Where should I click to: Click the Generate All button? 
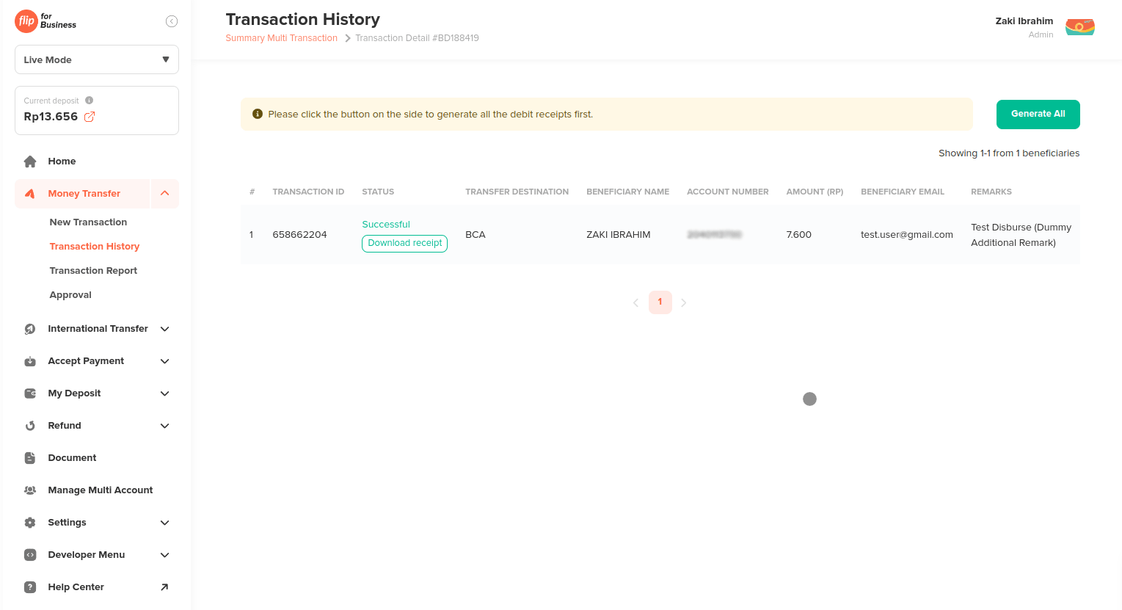[x=1038, y=115]
